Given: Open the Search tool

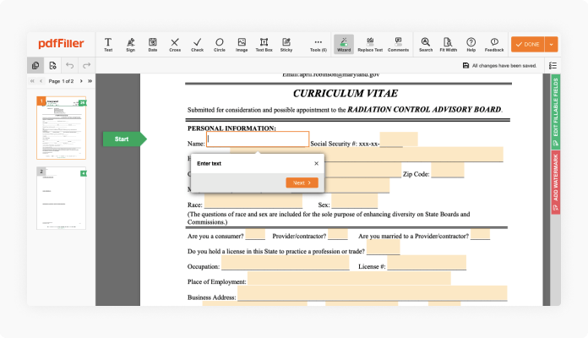Looking at the screenshot, I should click(426, 44).
